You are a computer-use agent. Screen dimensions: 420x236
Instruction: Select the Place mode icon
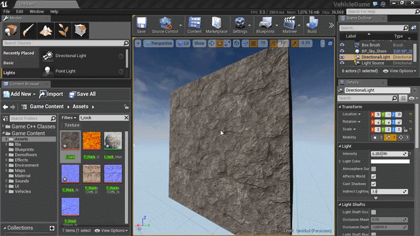coord(10,31)
